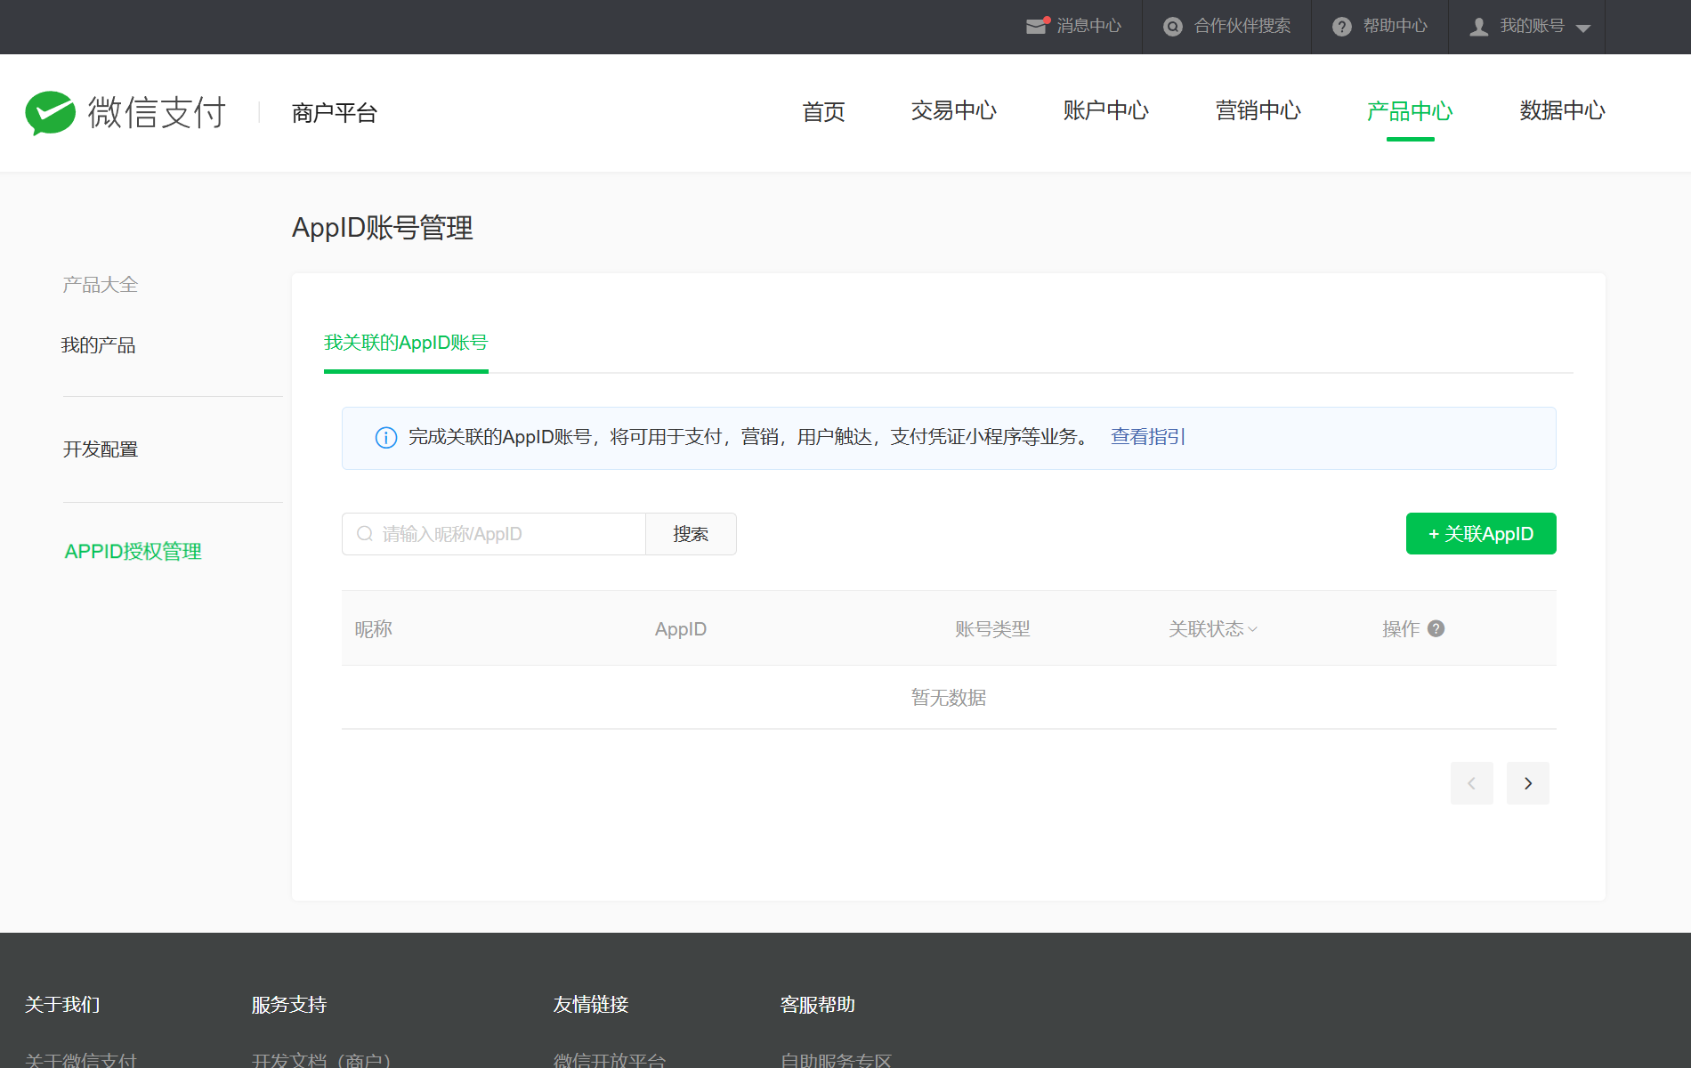Click the info icon in the notice banner
This screenshot has width=1691, height=1068.
[386, 437]
